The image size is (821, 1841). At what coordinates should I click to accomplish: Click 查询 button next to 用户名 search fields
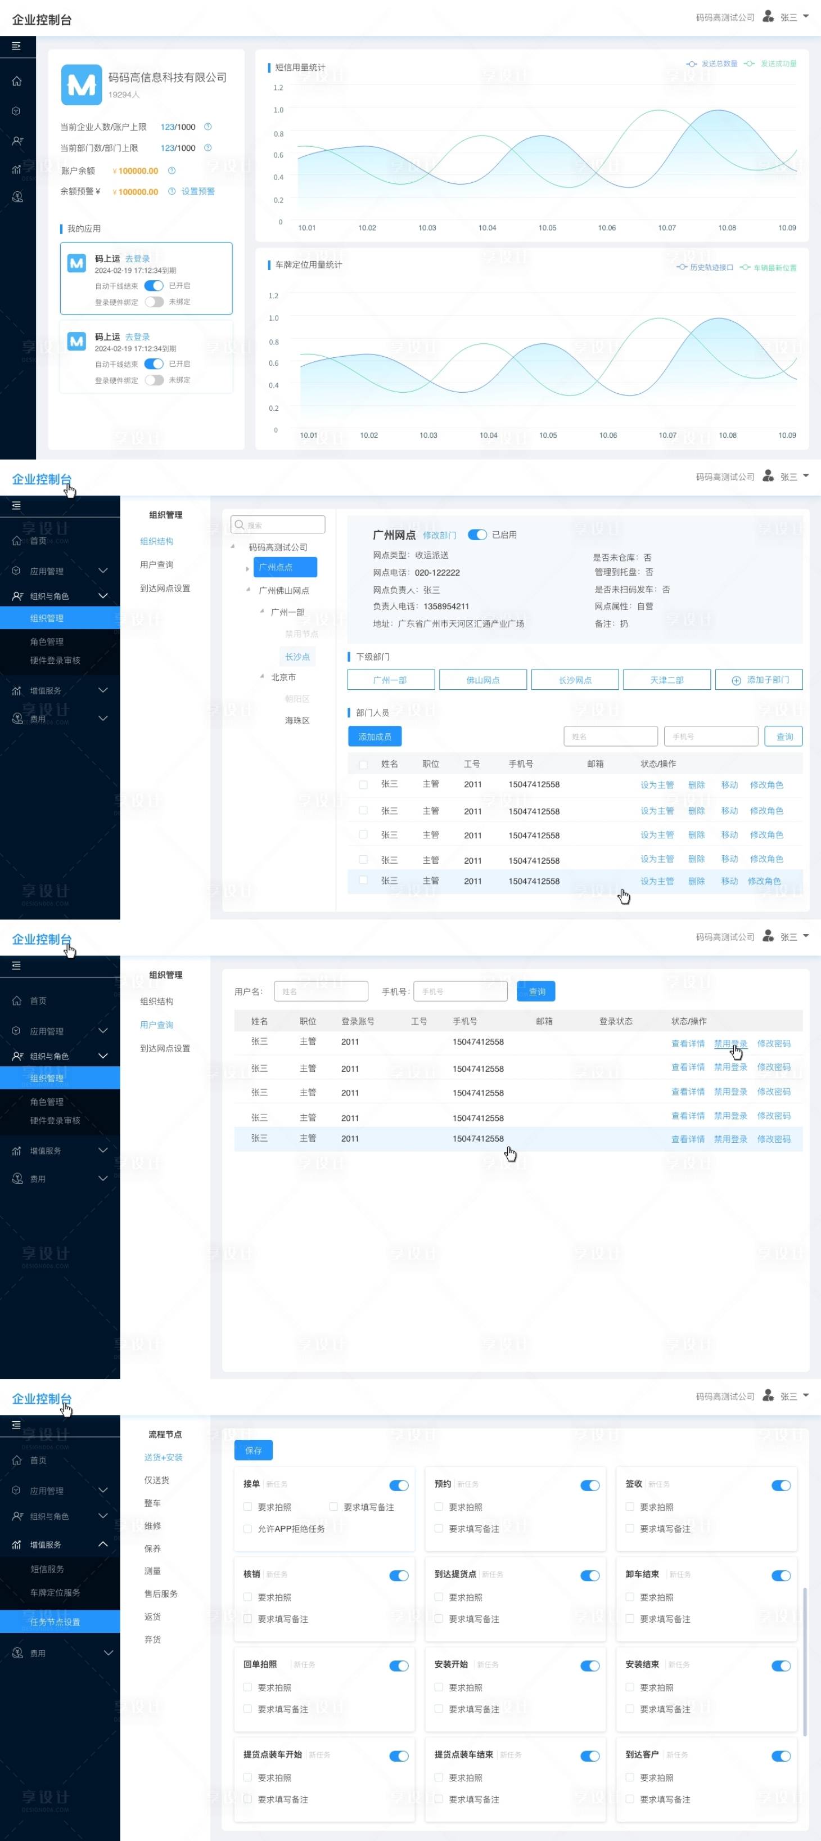(x=536, y=991)
